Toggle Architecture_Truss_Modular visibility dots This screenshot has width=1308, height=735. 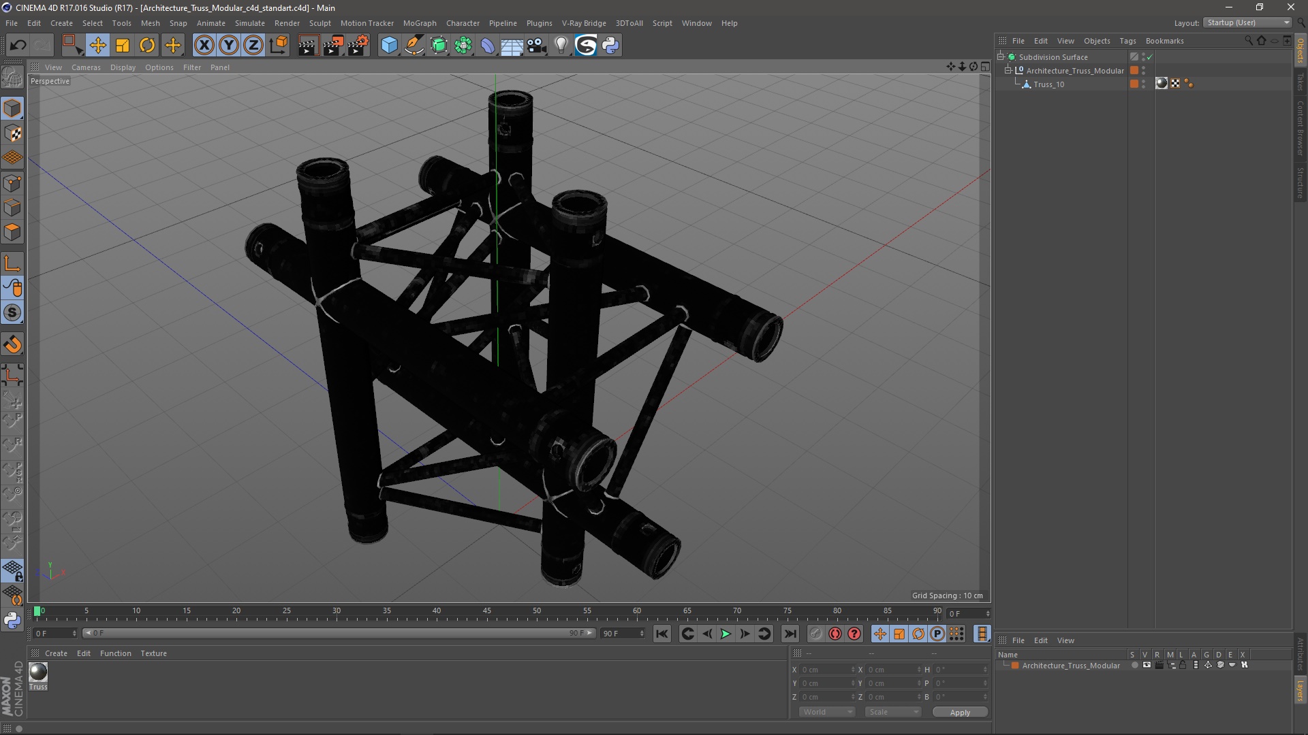1144,71
